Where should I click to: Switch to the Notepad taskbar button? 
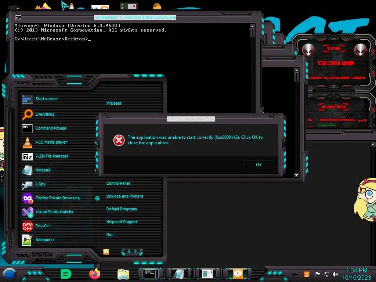click(179, 274)
